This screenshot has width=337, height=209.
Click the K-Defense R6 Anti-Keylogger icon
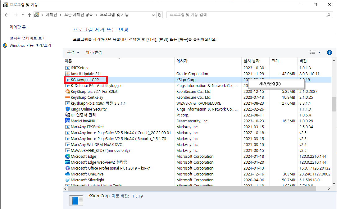pyautogui.click(x=68, y=85)
